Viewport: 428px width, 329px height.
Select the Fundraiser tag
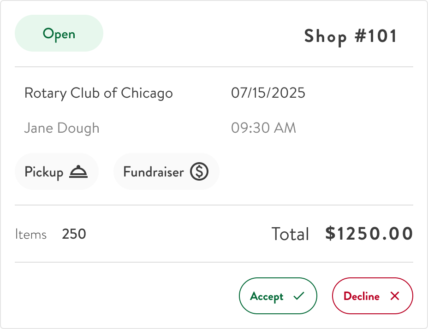tap(166, 171)
